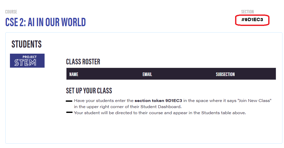The height and width of the screenshot is (148, 284).
Task: Click the Set Up Your Class heading
Action: coord(89,91)
